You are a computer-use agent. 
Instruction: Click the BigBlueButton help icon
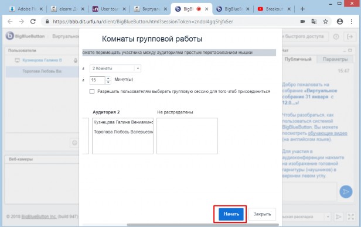(x=336, y=36)
